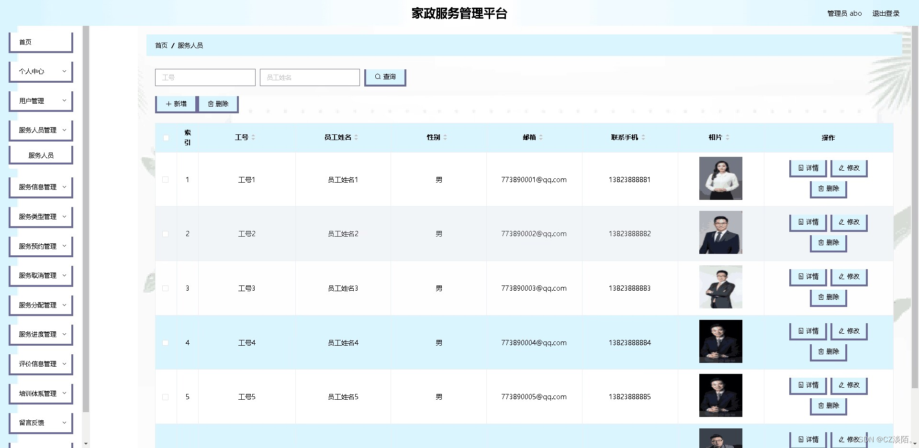This screenshot has height=448, width=919.
Task: Select 服务人员 submenu item
Action: click(x=41, y=155)
